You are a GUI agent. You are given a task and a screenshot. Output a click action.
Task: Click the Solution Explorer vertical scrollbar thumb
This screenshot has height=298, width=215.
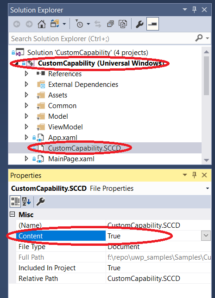pos(206,75)
